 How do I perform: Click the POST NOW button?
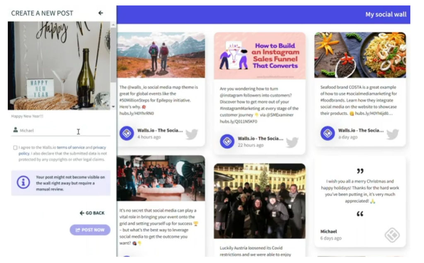point(89,230)
